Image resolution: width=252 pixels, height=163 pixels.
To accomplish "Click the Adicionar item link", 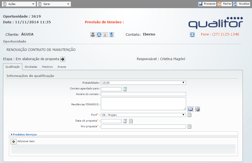I will [26, 141].
